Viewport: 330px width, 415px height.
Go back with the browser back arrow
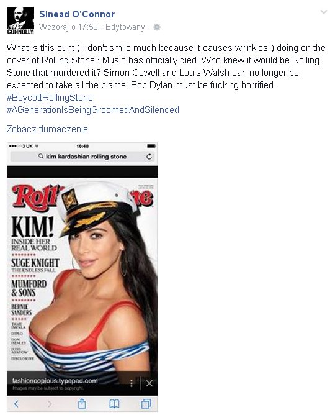[16, 404]
